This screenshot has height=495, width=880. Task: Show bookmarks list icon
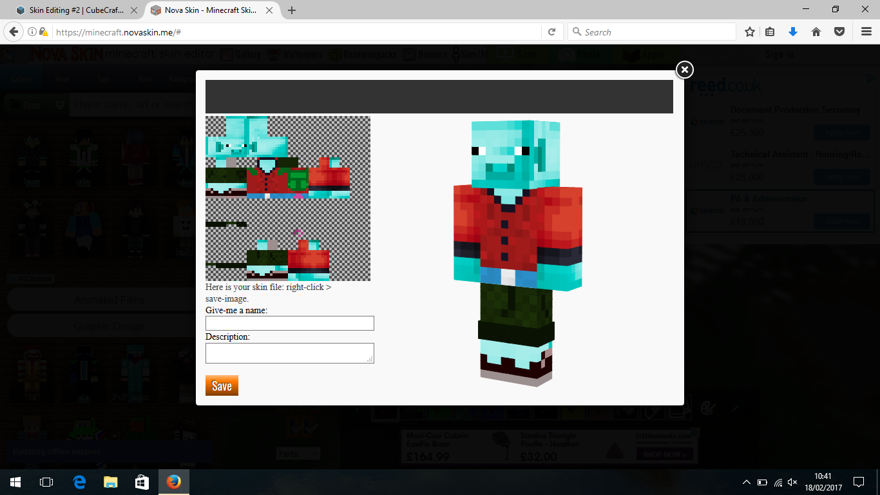click(770, 32)
